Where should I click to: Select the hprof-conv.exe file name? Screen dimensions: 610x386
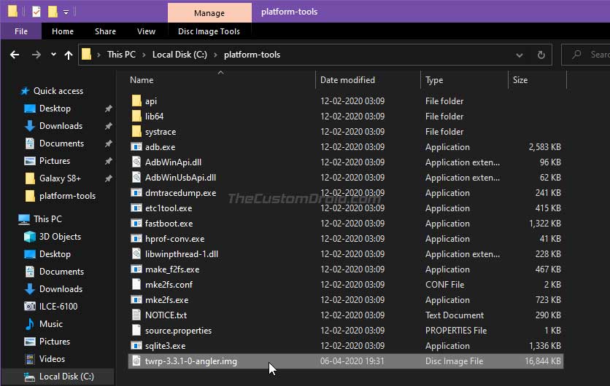click(x=174, y=239)
